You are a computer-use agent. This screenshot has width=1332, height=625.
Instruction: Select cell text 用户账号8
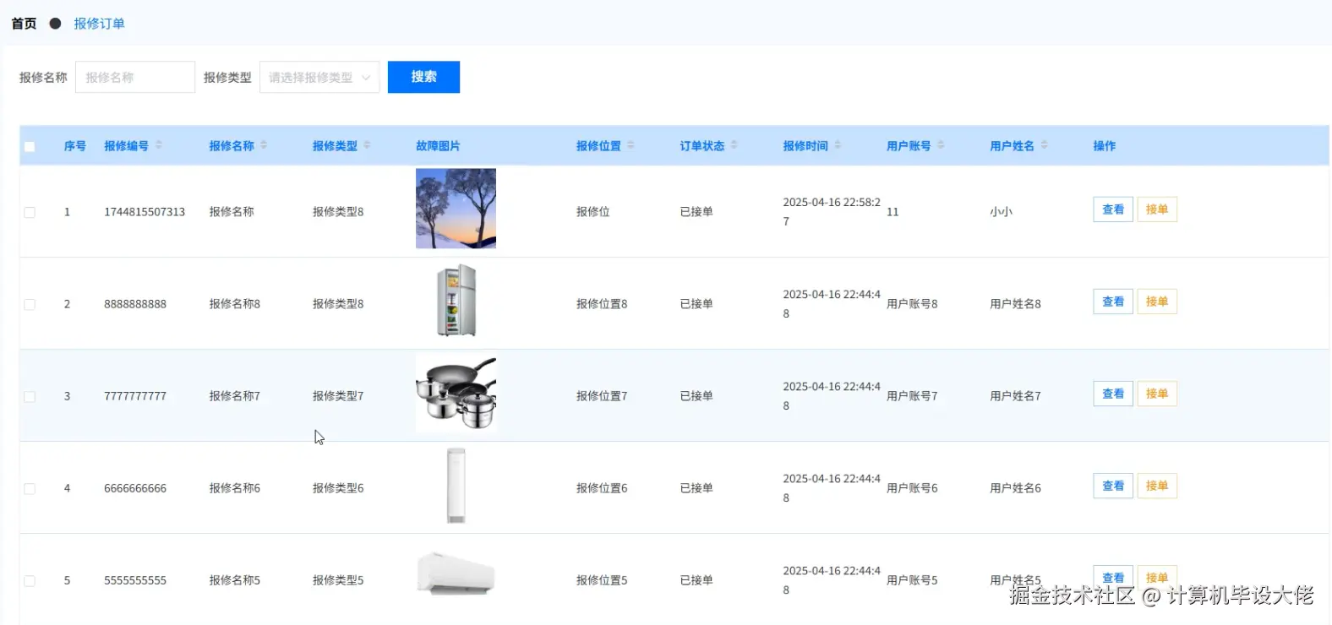[x=912, y=304]
